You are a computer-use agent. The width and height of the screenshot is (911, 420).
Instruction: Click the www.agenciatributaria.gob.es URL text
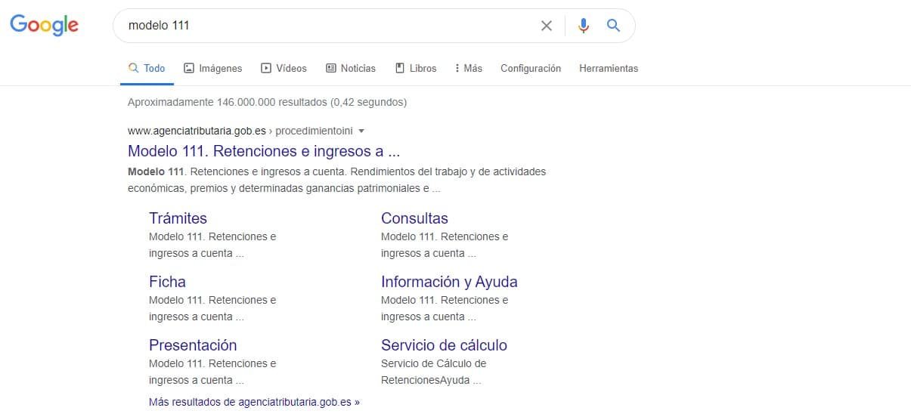tap(197, 131)
